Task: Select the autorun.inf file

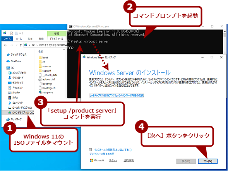Action: [x=47, y=79]
